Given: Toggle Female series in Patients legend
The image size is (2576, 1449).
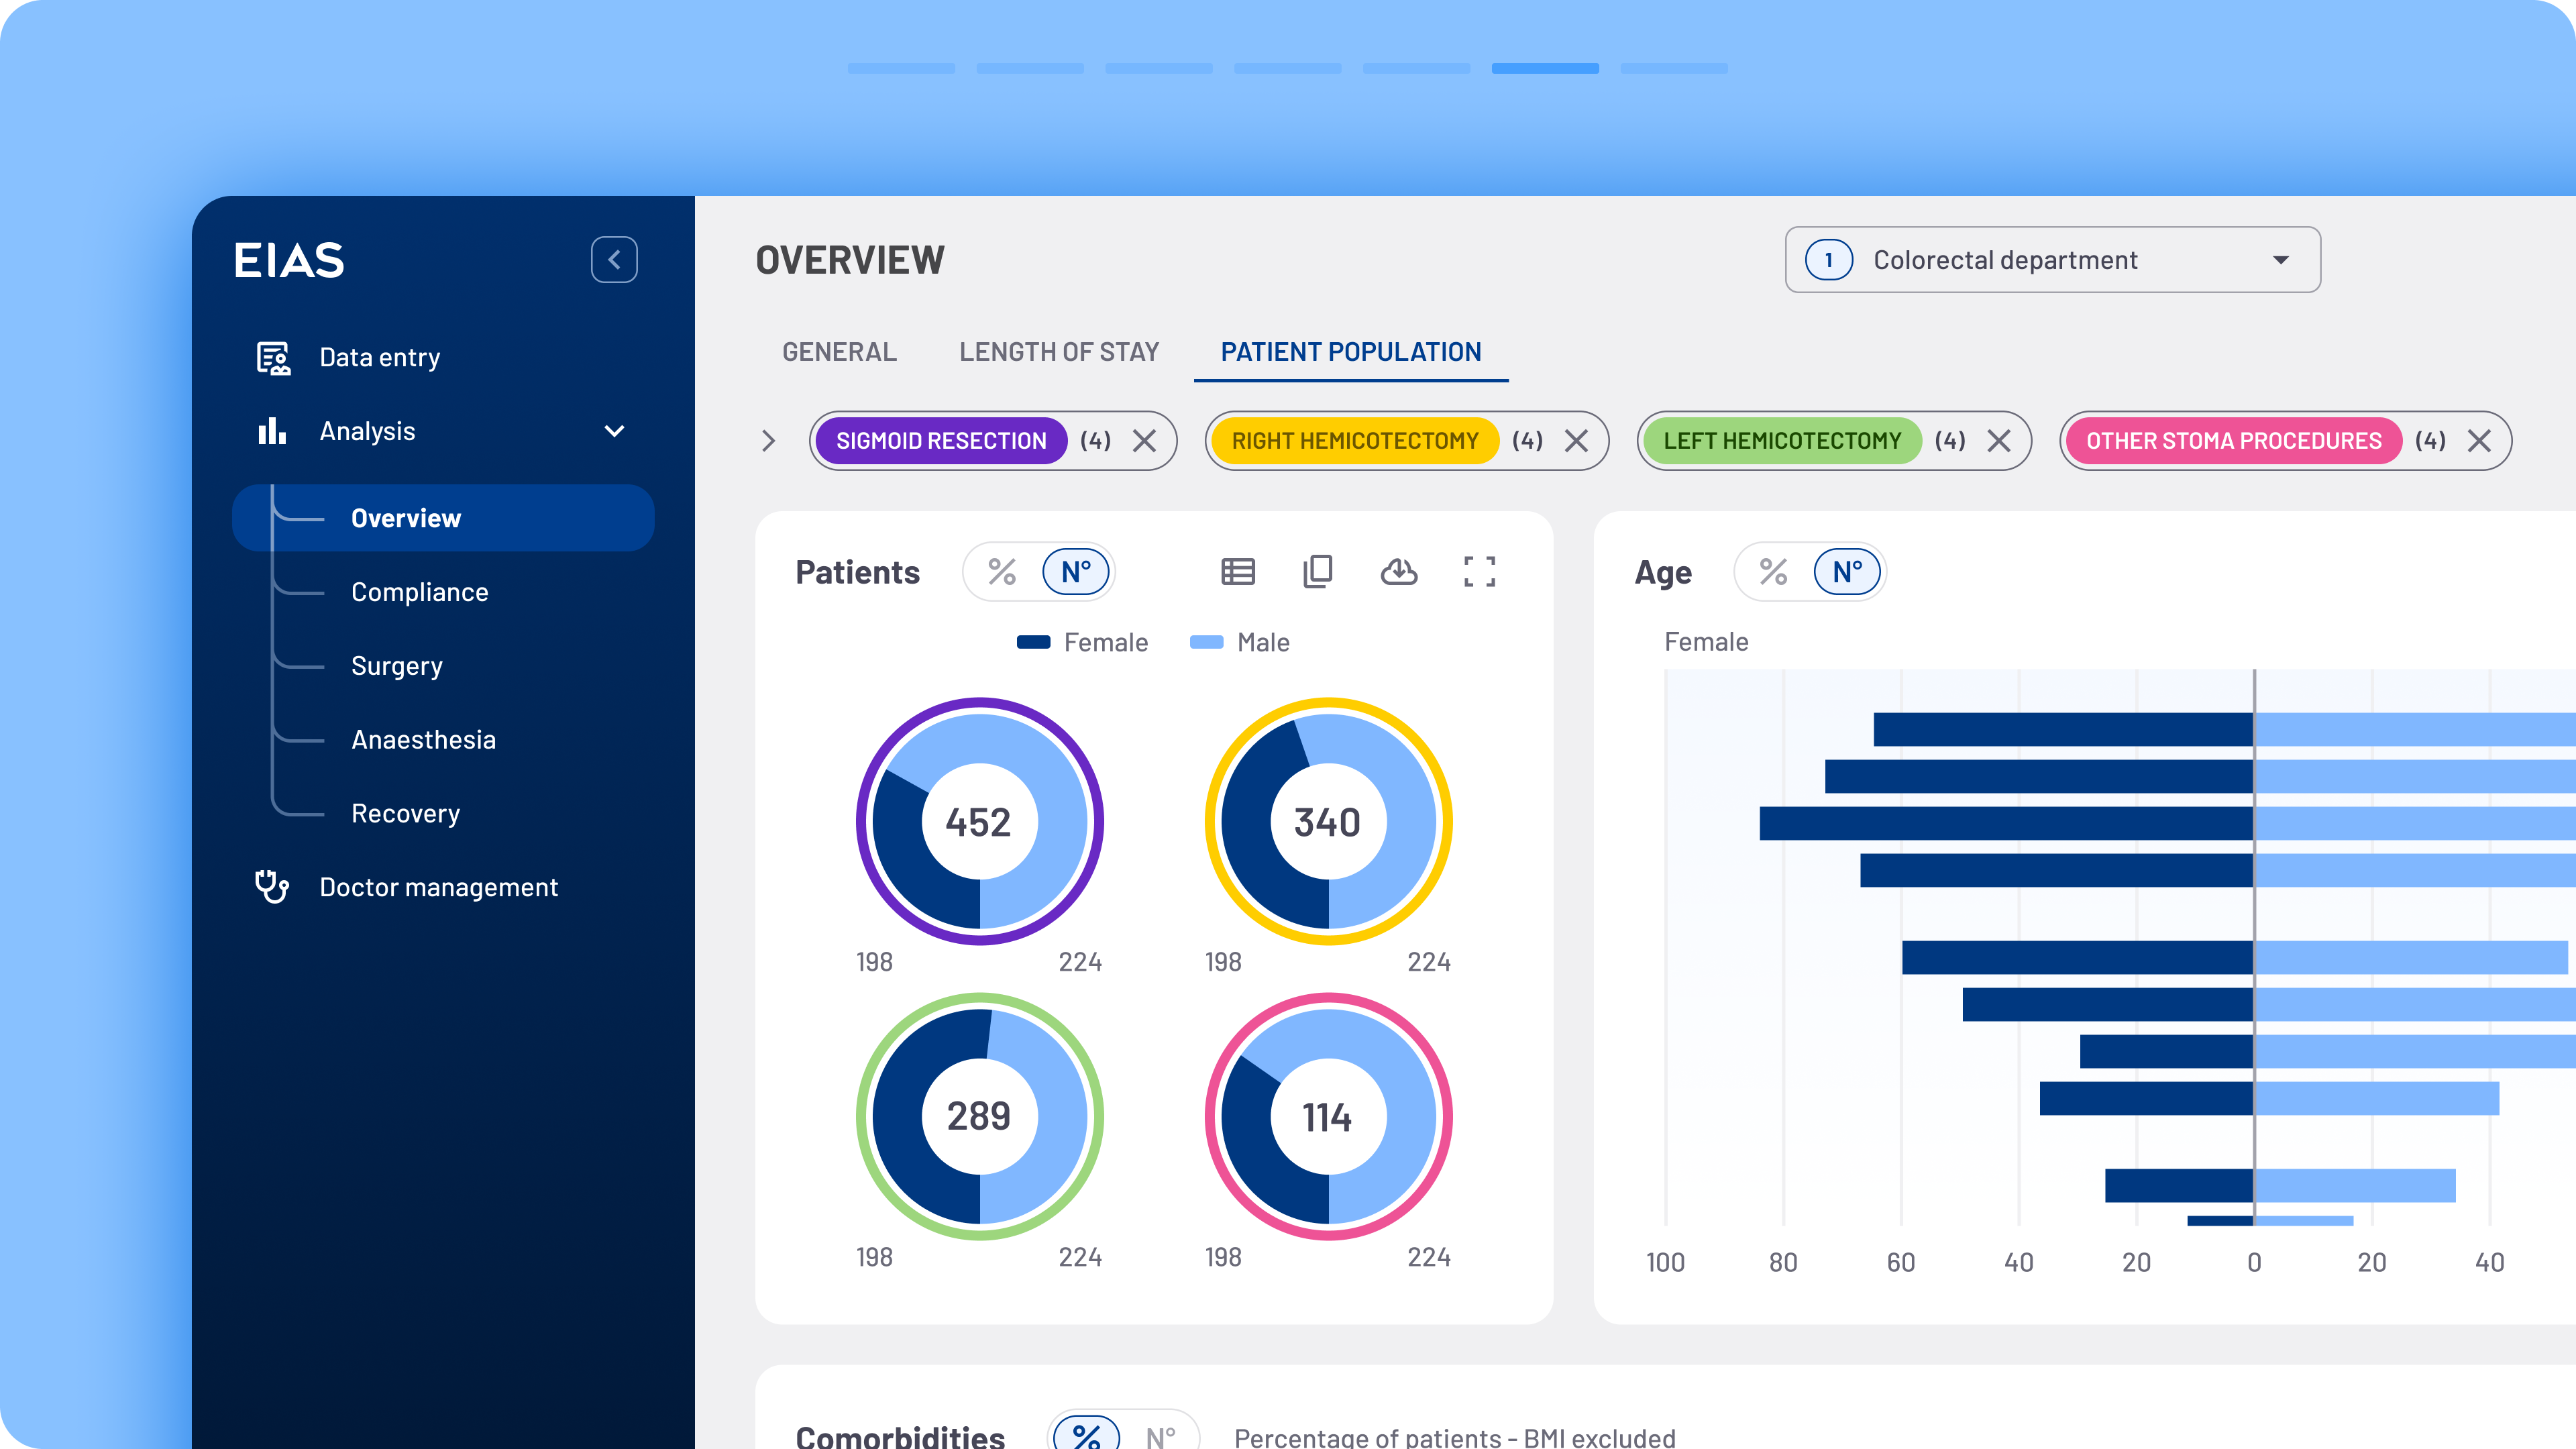Looking at the screenshot, I should click(1082, 642).
